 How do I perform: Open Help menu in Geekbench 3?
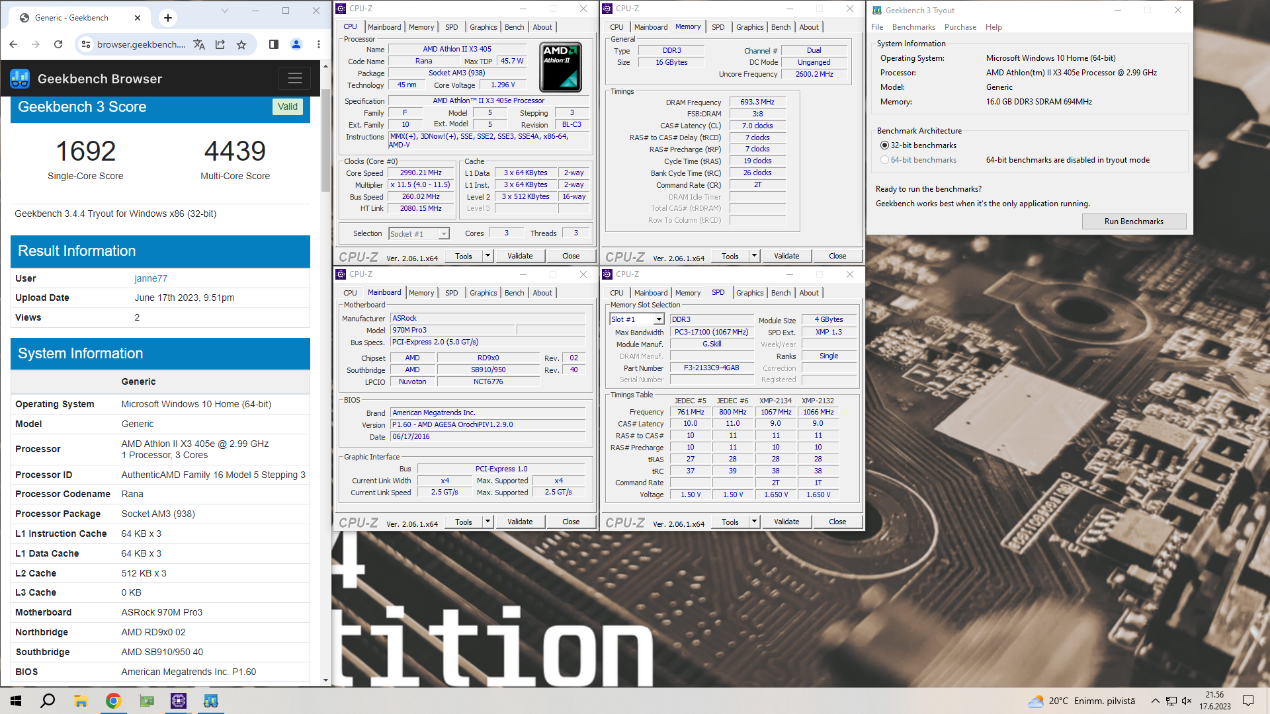(994, 27)
